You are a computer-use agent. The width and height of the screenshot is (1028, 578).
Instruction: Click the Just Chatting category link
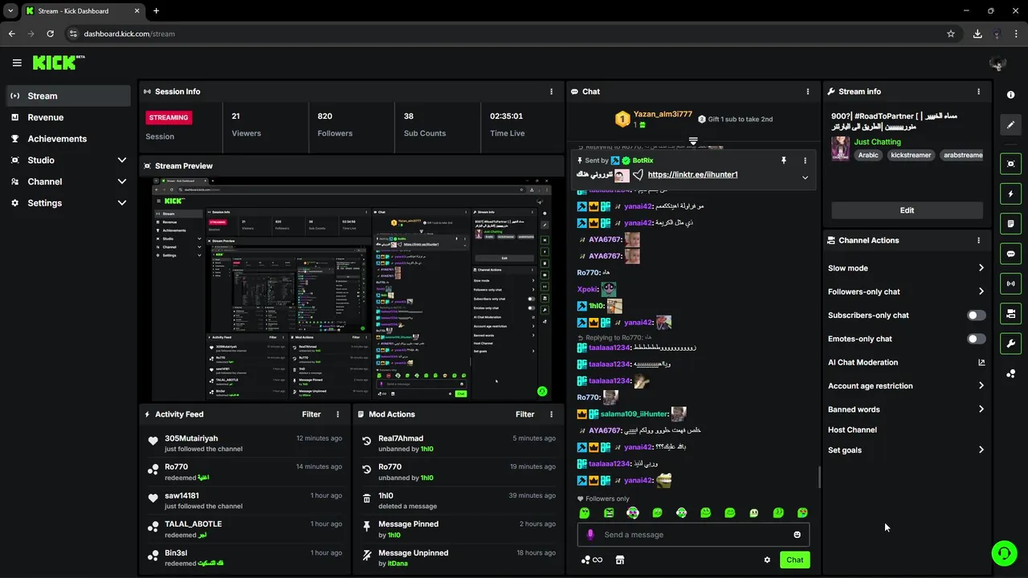877,142
